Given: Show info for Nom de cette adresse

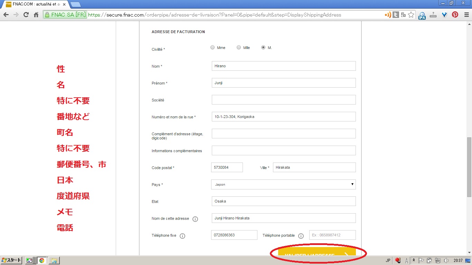Looking at the screenshot, I should tap(195, 219).
